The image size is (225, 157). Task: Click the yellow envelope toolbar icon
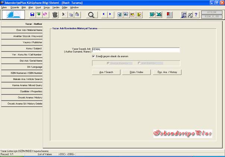point(133,15)
